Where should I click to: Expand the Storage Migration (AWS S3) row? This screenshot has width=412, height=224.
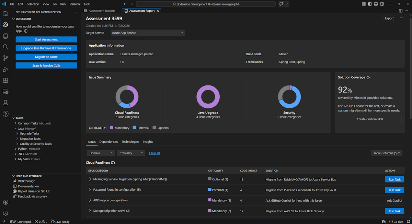(90, 211)
